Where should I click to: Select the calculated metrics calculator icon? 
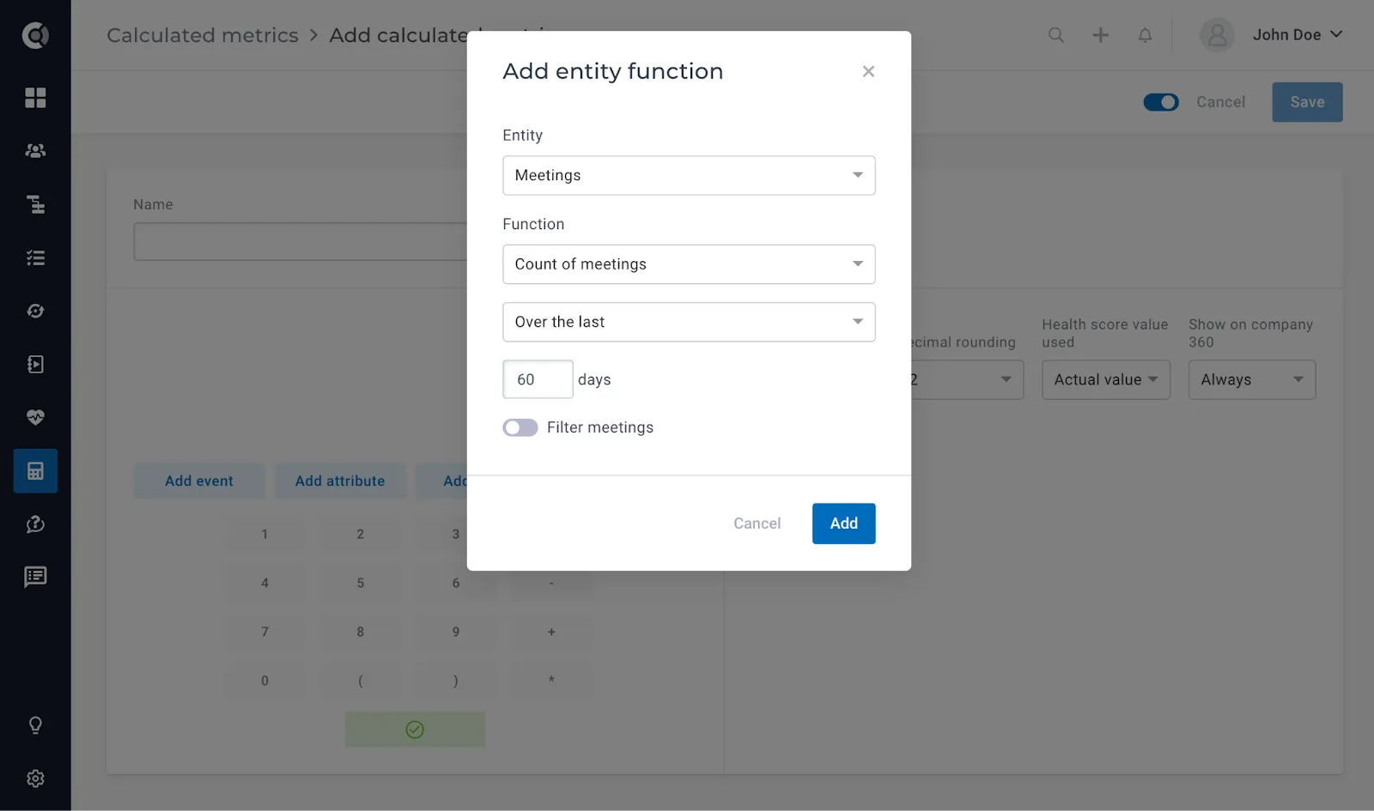(35, 471)
